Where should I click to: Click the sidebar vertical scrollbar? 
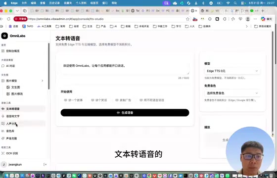click(x=49, y=66)
